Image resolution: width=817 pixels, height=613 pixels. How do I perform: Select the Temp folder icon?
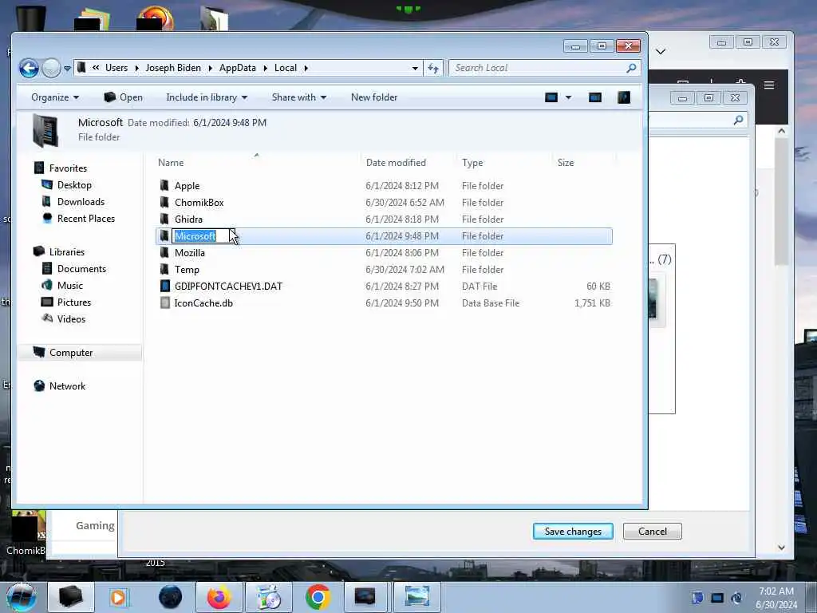coord(164,270)
